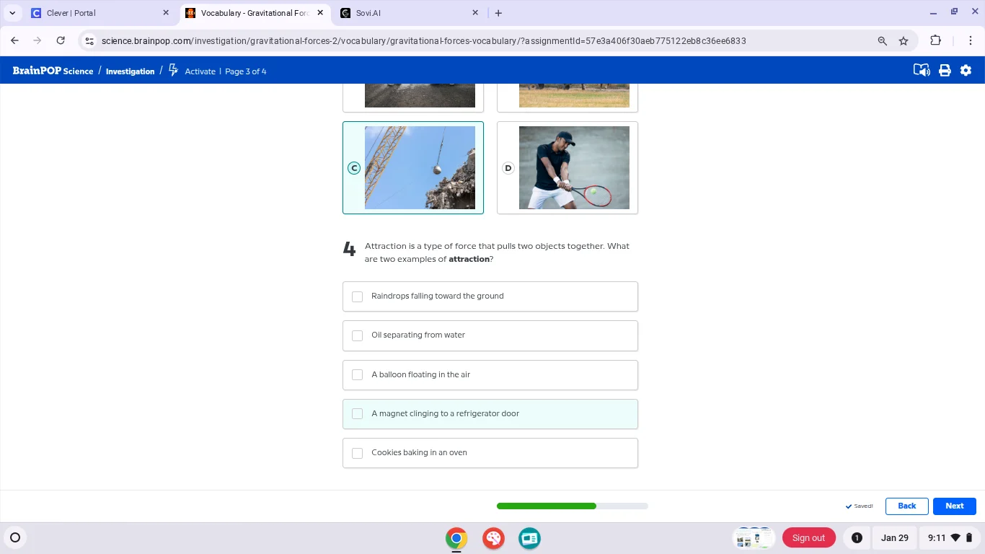Click the Next button
985x554 pixels.
click(954, 506)
